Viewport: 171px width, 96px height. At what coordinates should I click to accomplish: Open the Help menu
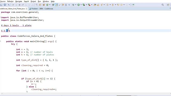[x=53, y=1]
